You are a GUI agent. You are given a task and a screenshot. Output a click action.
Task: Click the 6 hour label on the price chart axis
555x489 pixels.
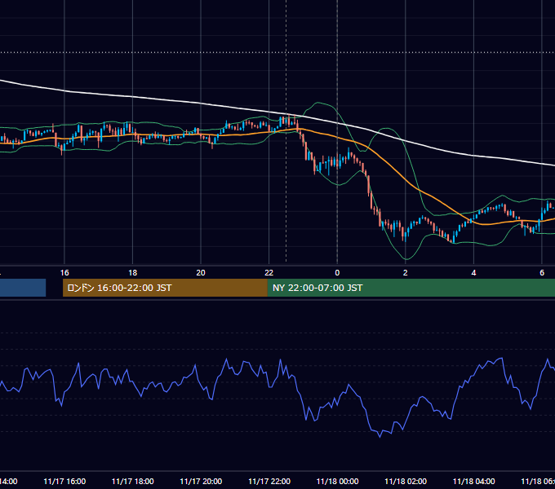pos(542,273)
